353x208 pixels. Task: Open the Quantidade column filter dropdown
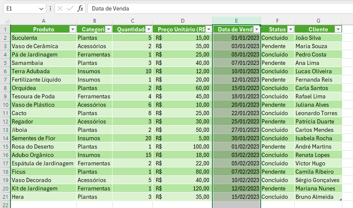(x=149, y=29)
